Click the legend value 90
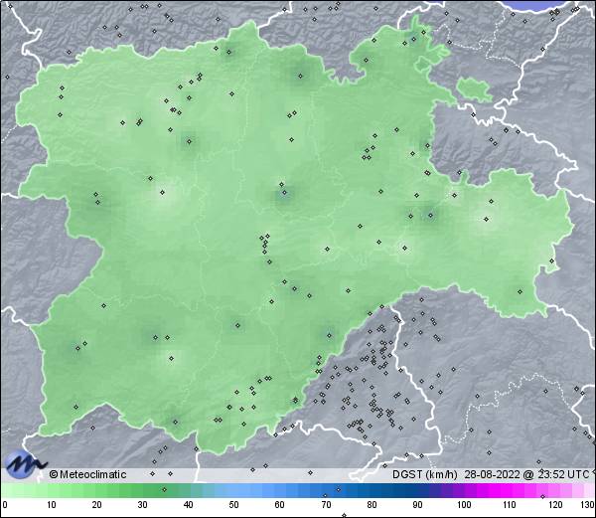This screenshot has height=518, width=596. point(417,505)
